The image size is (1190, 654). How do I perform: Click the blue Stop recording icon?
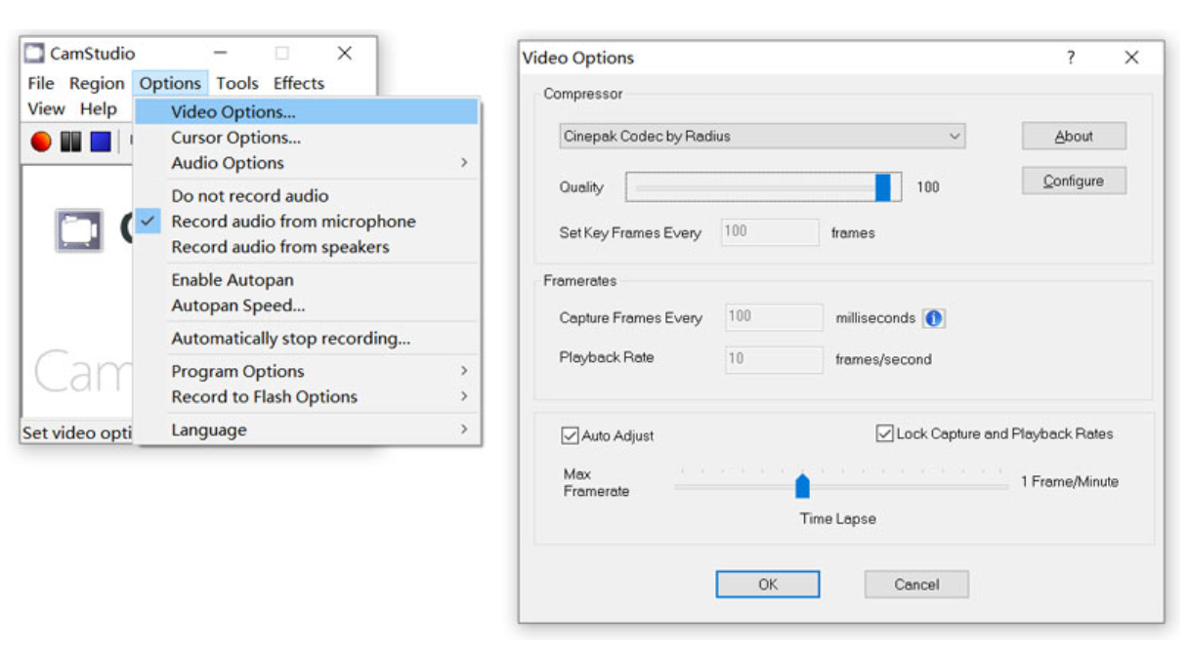tap(101, 142)
